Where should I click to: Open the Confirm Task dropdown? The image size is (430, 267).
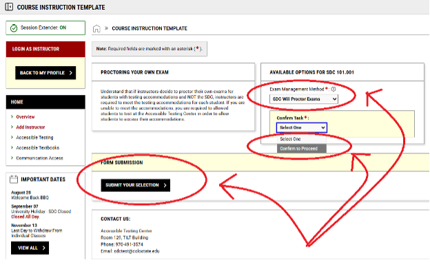click(x=302, y=127)
